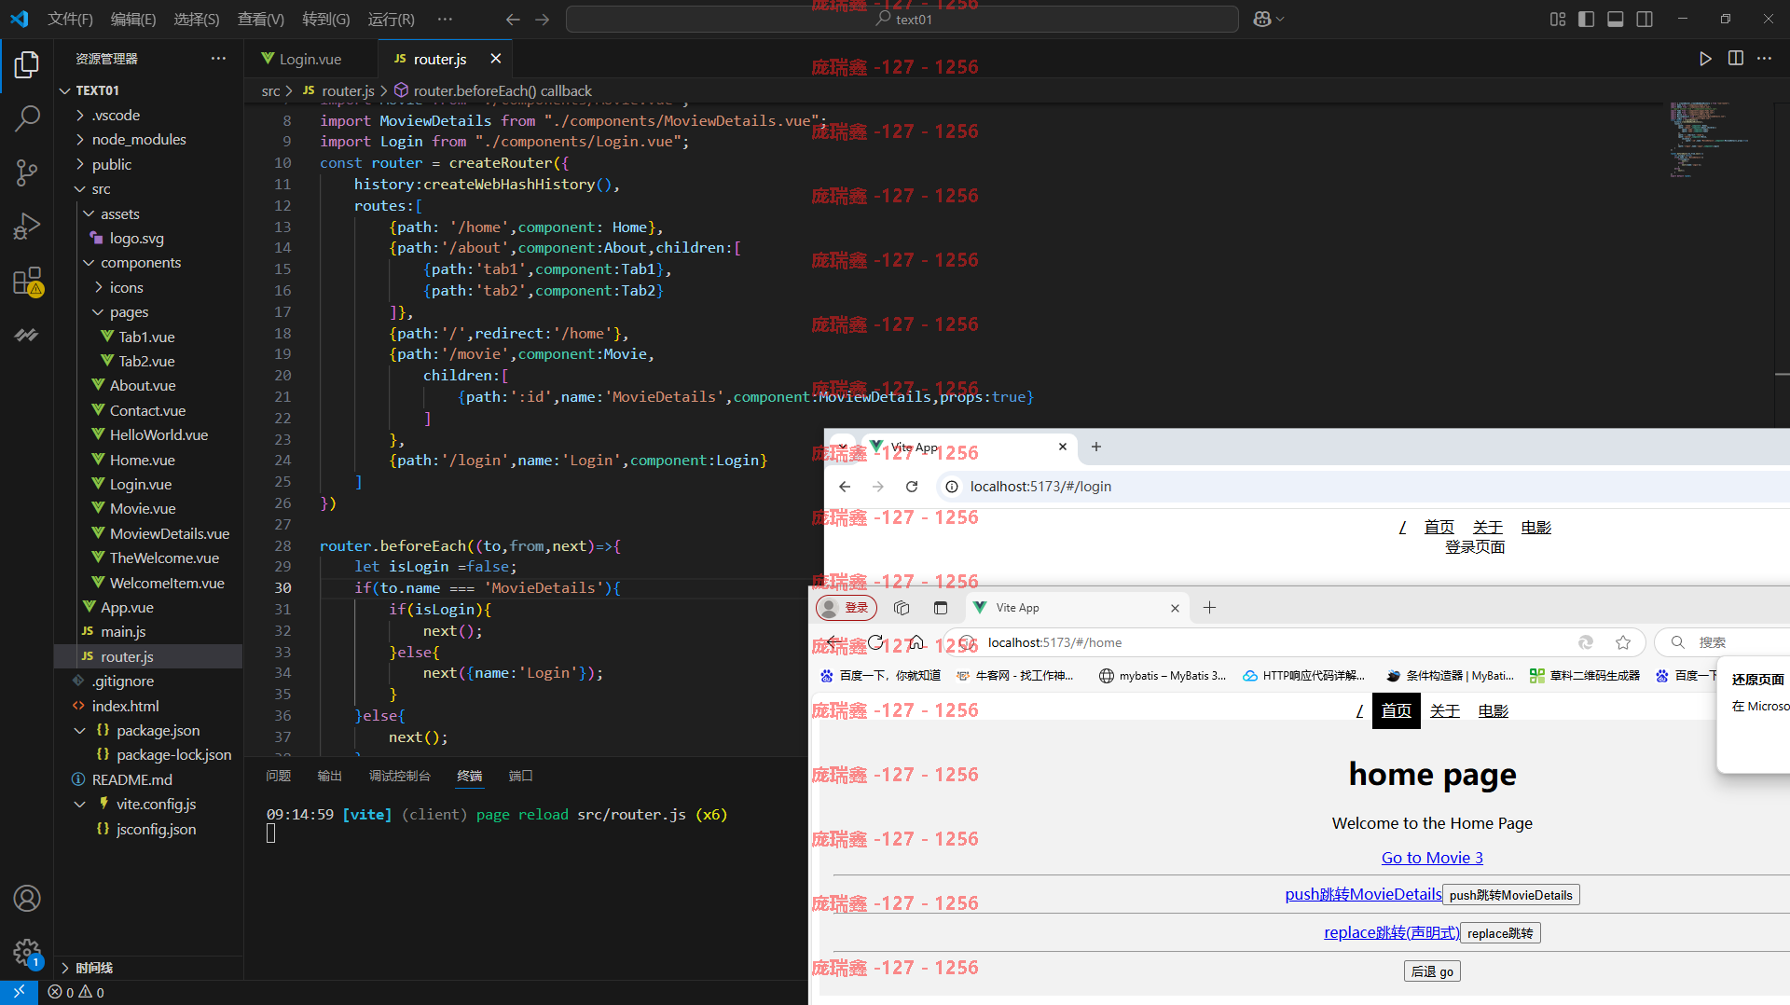
Task: Switch to the 端口 panel tab
Action: coord(520,776)
